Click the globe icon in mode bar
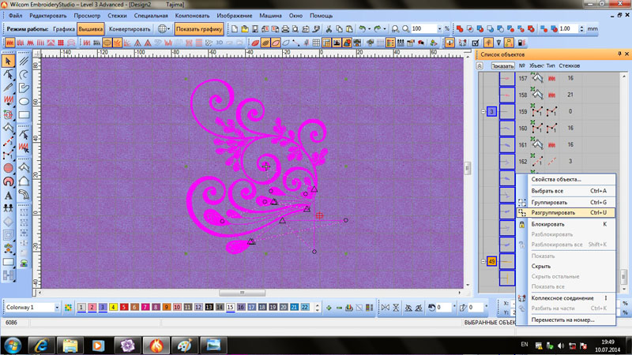Image resolution: width=632 pixels, height=355 pixels. pos(162,29)
